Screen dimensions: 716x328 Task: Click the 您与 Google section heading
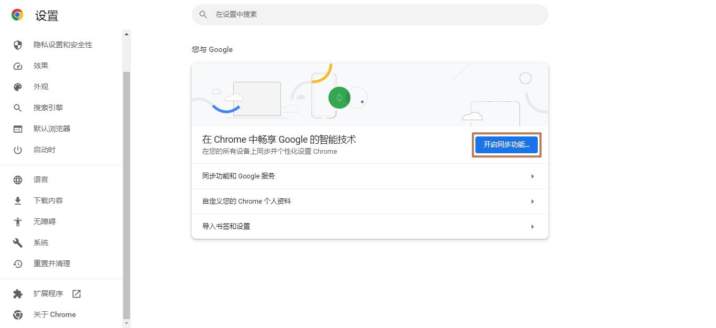[x=212, y=49]
